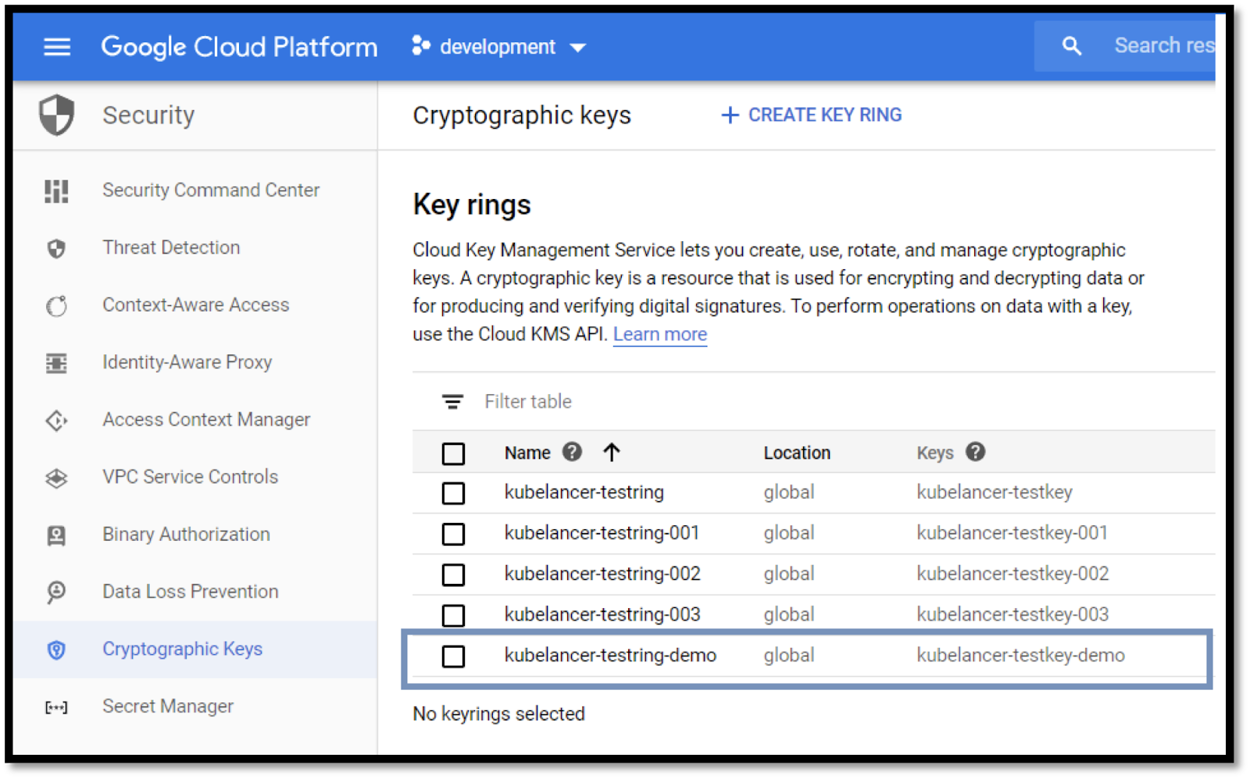Click the search magnifier icon
The image size is (1250, 779).
[1072, 46]
